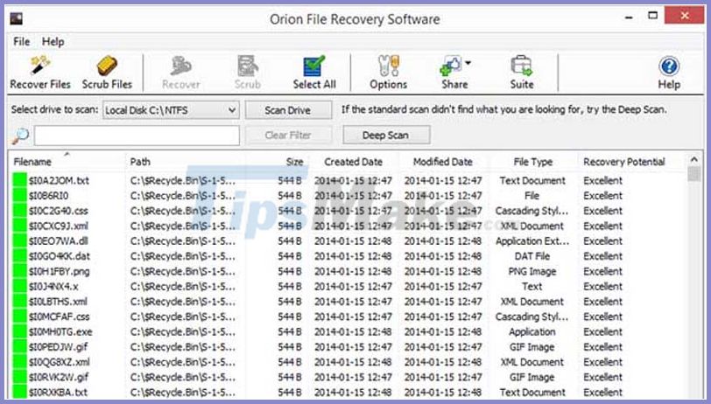Select file $I0RVK2W.gif
This screenshot has height=404, width=711.
click(x=59, y=377)
